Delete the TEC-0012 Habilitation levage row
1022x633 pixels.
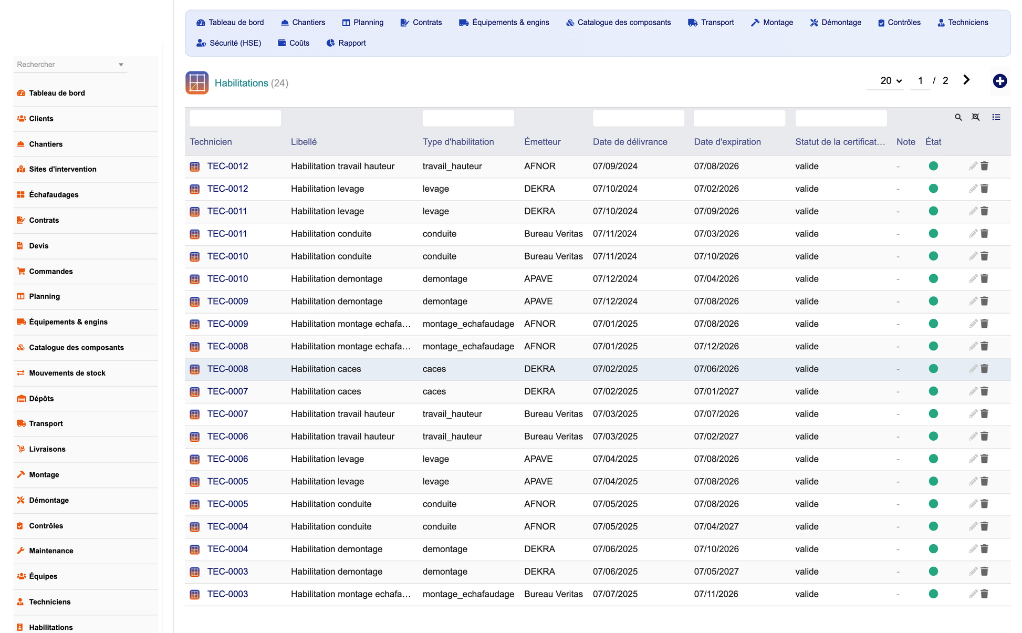coord(984,189)
